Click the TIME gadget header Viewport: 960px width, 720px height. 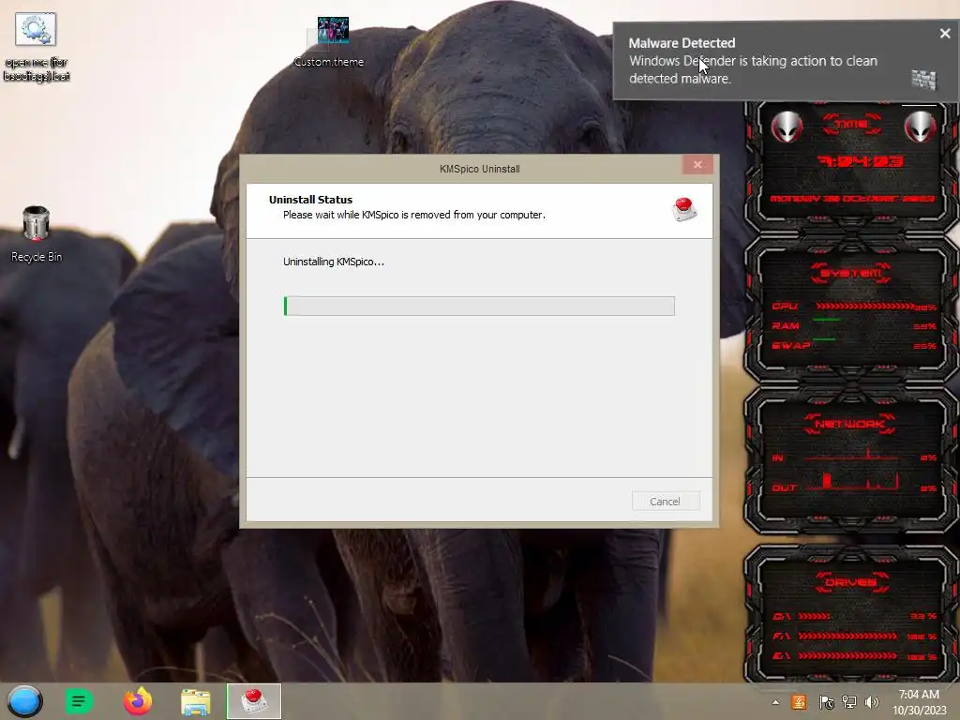(x=851, y=125)
